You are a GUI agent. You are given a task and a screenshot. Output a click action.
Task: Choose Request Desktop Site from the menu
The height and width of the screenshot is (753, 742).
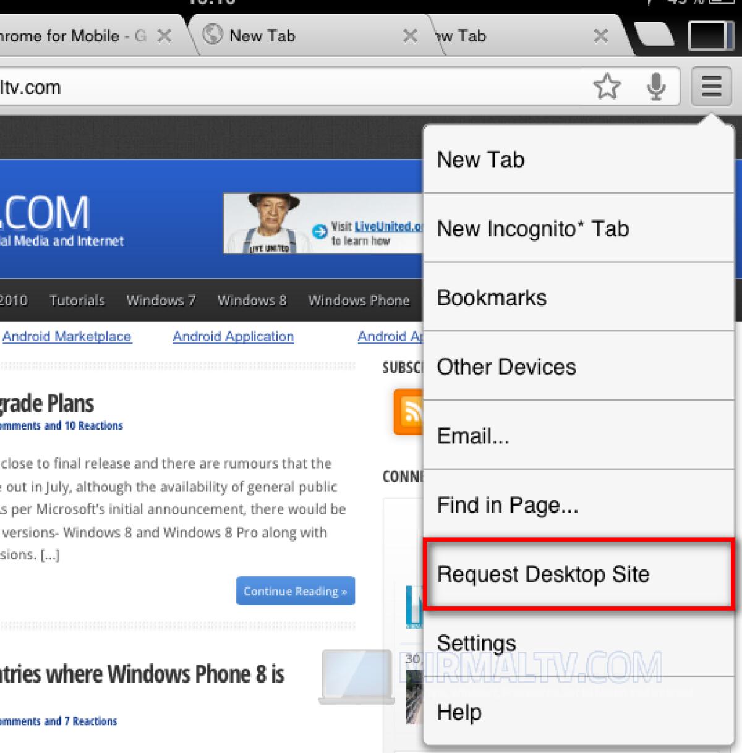544,574
